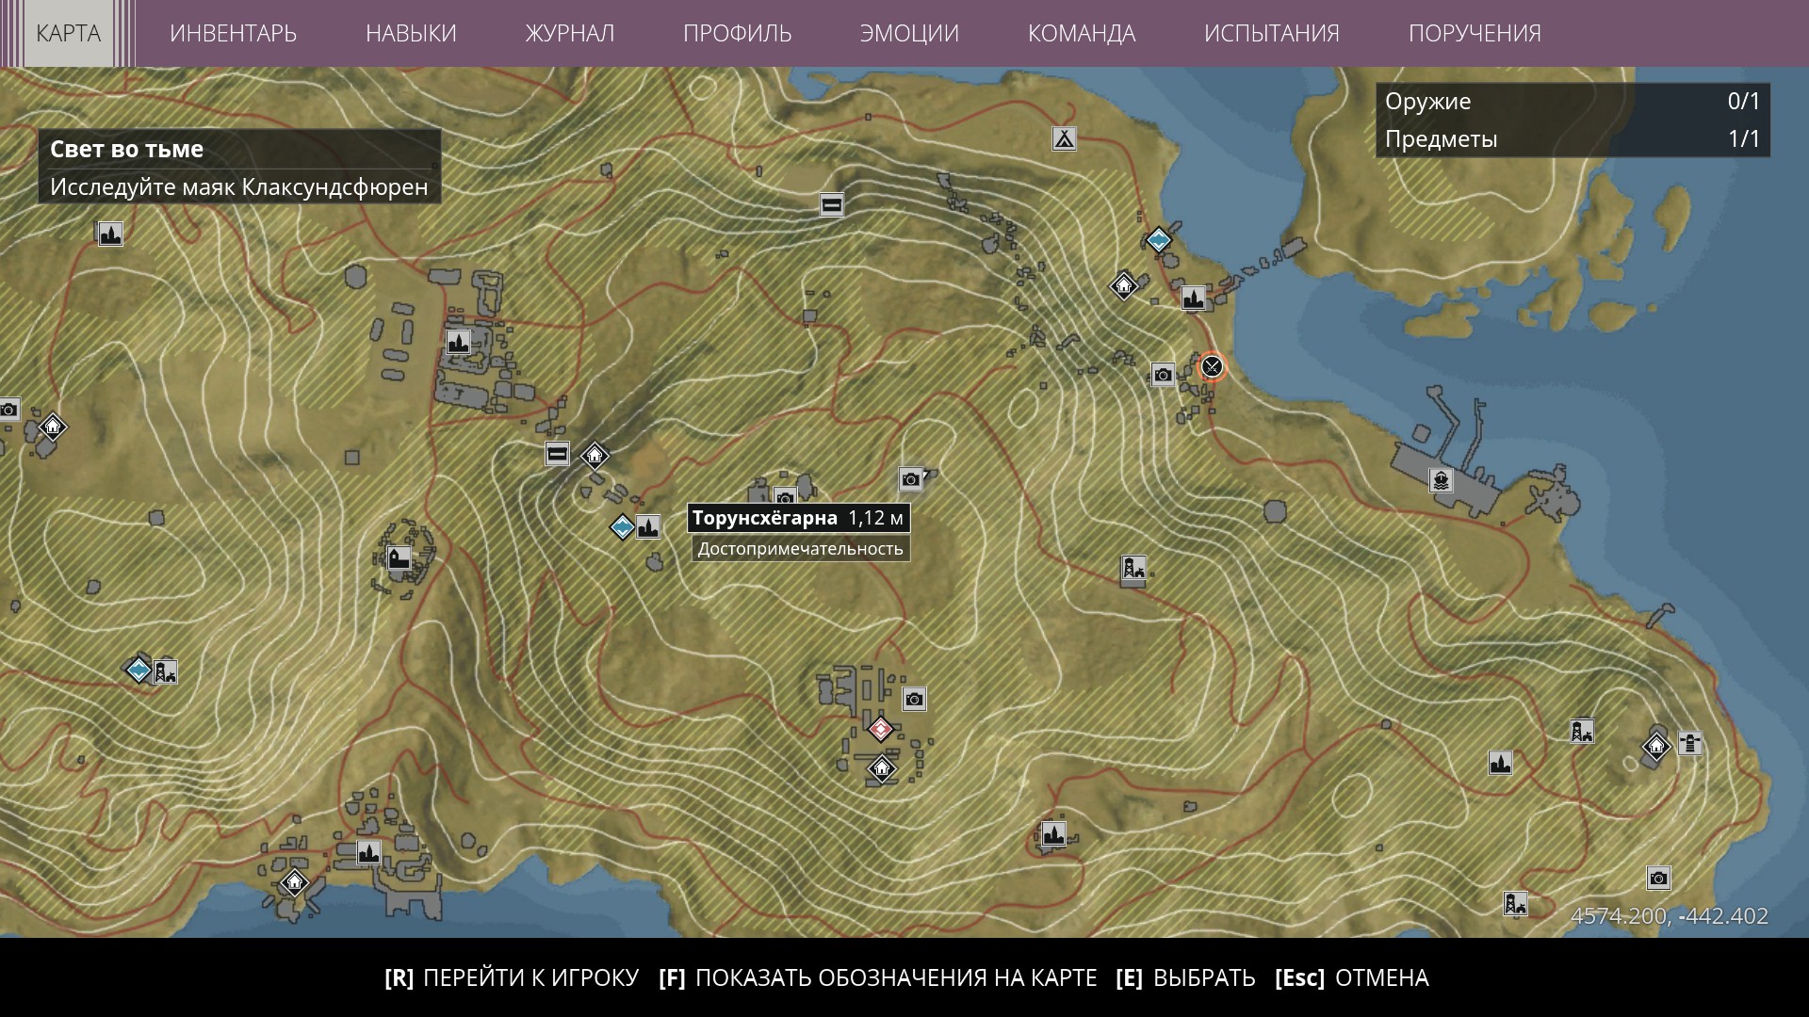The width and height of the screenshot is (1809, 1017).
Task: Open the ЖУРНАЛ tab
Action: pos(570,33)
